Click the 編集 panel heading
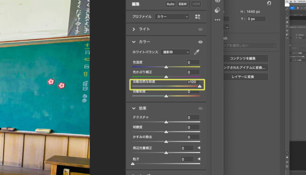Viewport: 306px width, 175px height. [x=136, y=4]
